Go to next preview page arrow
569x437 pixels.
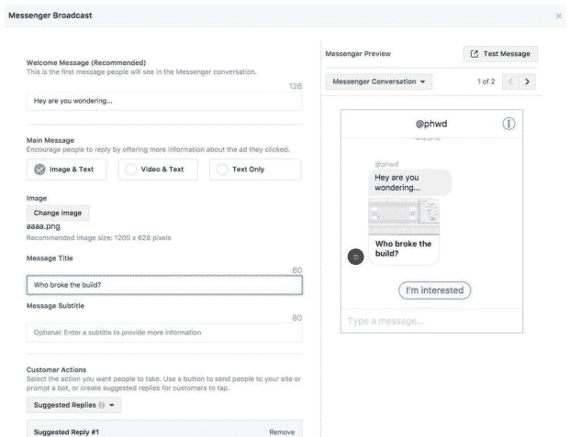(527, 82)
